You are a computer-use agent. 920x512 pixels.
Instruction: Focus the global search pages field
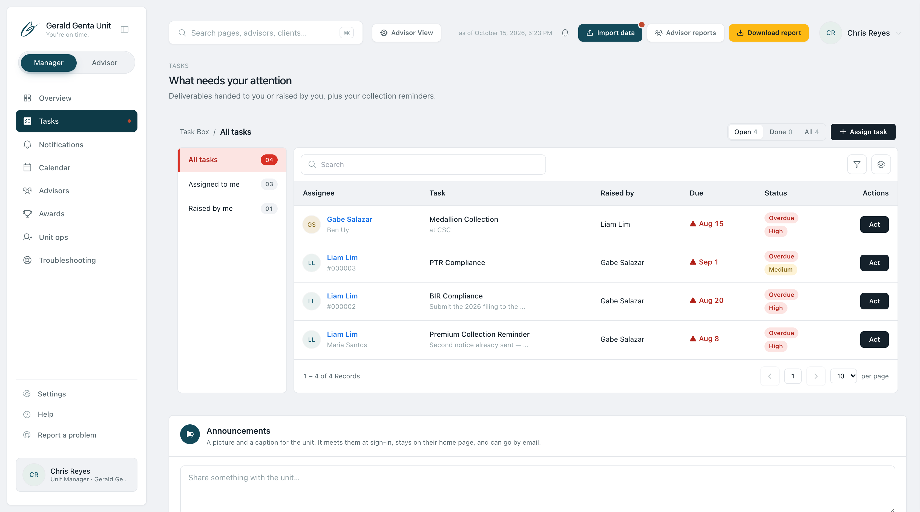click(x=266, y=33)
